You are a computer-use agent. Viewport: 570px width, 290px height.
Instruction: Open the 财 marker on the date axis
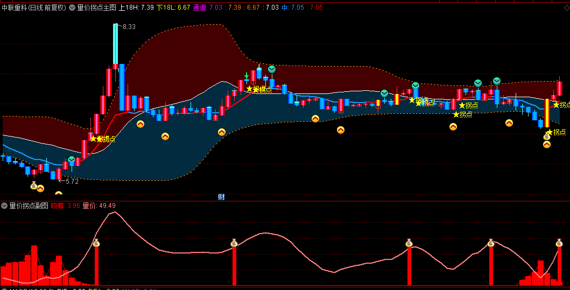tap(221, 197)
